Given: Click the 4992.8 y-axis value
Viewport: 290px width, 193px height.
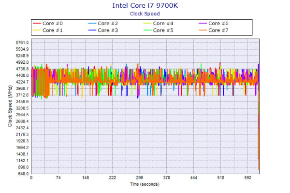Looking at the screenshot, I should click(x=22, y=62).
